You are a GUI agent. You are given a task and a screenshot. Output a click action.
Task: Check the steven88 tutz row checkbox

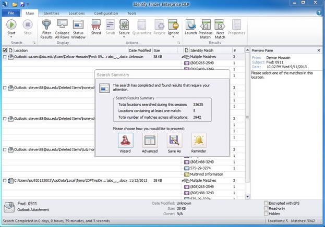(5, 149)
